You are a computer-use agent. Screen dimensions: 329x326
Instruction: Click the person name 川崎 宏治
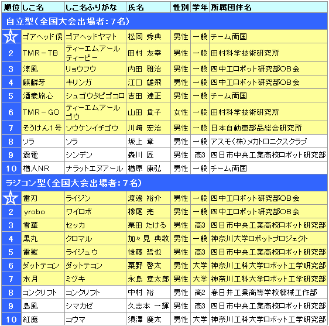(145, 128)
